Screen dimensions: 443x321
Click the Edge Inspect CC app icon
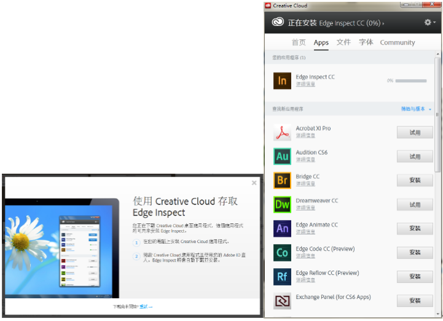tap(282, 80)
